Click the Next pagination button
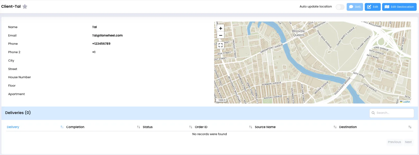The image size is (419, 155). (x=408, y=142)
